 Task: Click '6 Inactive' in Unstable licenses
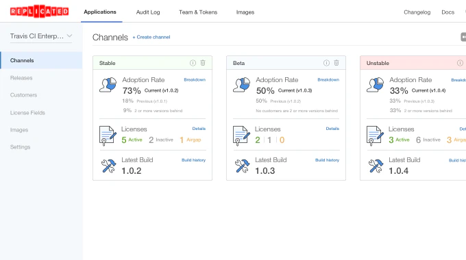pos(428,140)
